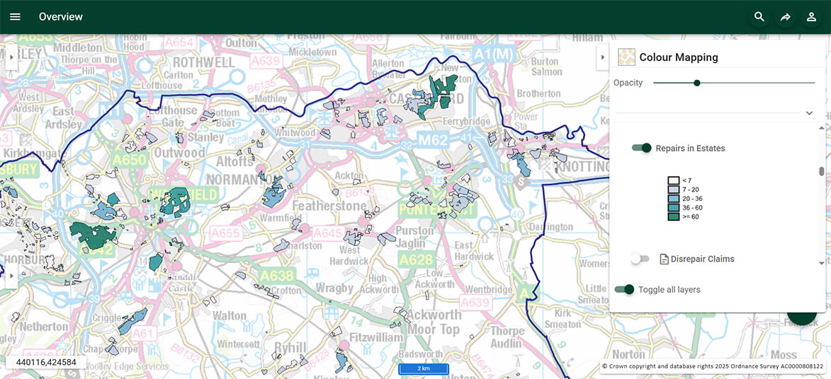Screen dimensions: 831x379
Task: Collapse the Colour Mapping panel with arrow
Action: 602,57
